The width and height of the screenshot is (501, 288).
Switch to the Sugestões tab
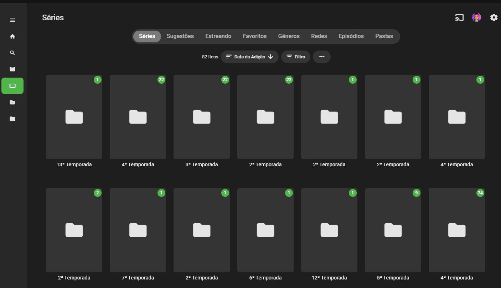click(180, 36)
